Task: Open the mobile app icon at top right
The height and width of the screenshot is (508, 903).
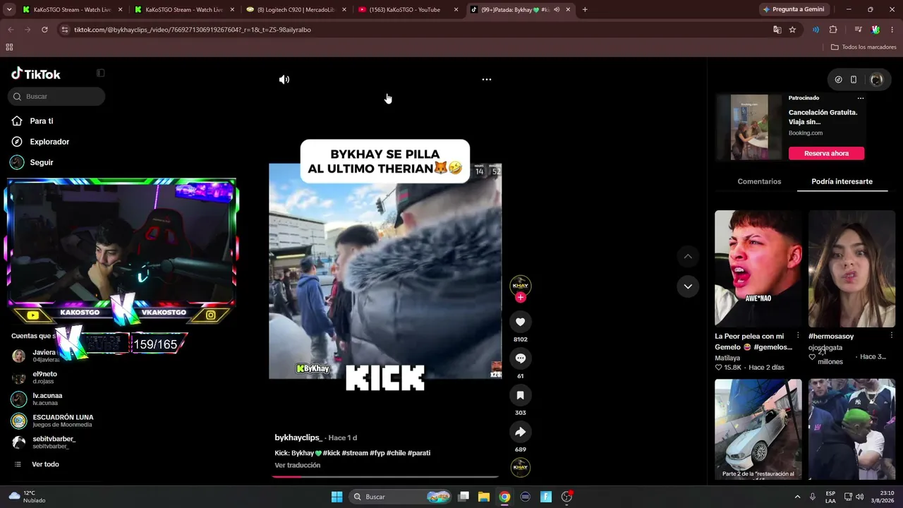Action: point(854,80)
